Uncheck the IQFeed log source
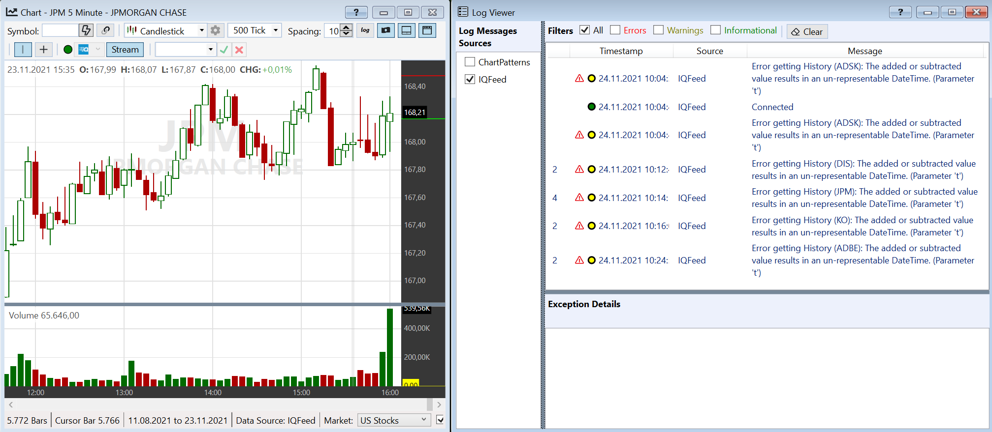Screen dimensions: 992x432 [470, 79]
